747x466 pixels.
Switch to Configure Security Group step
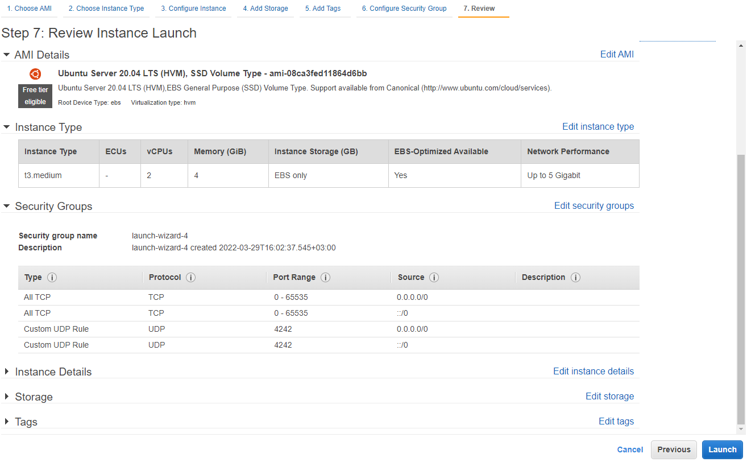tap(404, 9)
